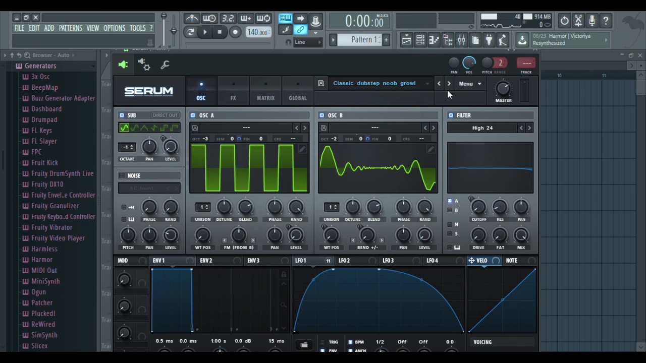Open the plugin picker plug icon

coord(489,40)
